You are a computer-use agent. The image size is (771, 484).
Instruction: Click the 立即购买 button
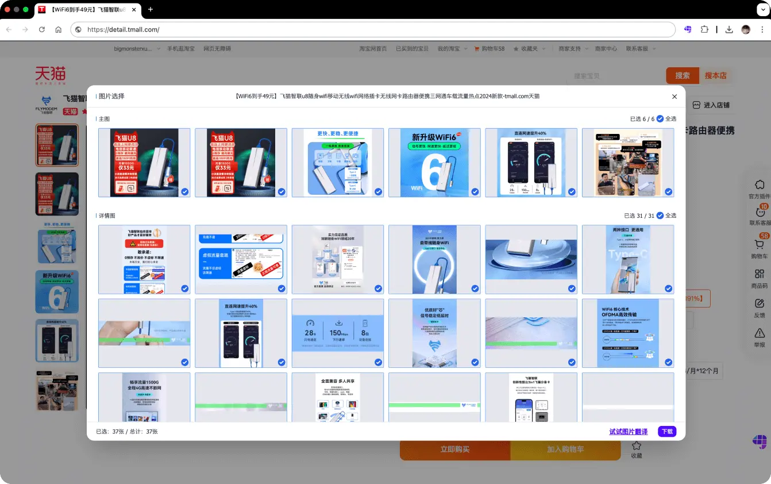(x=455, y=449)
